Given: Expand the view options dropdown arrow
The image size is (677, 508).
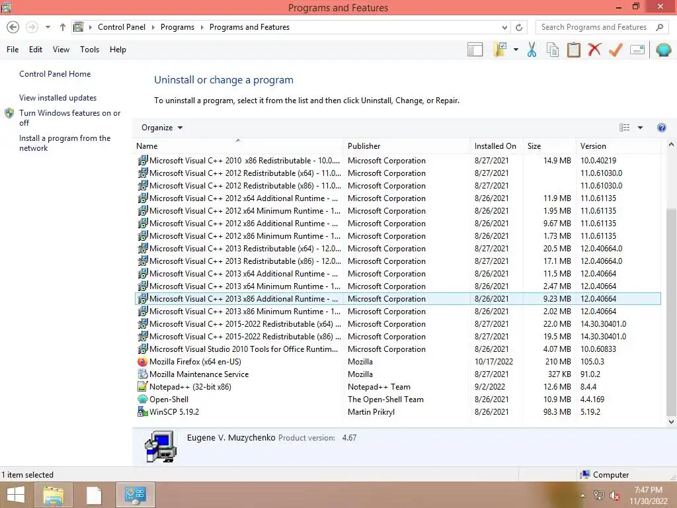Looking at the screenshot, I should pos(640,128).
